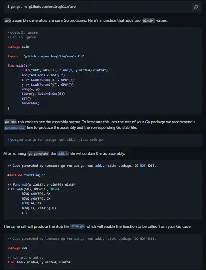The image size is (206, 270).
Task: Open the stub.go file link
Action: pyautogui.click(x=78, y=226)
